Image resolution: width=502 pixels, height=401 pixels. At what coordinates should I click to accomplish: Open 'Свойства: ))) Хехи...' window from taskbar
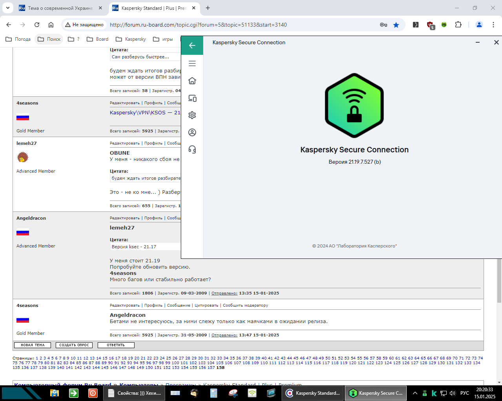pos(134,393)
